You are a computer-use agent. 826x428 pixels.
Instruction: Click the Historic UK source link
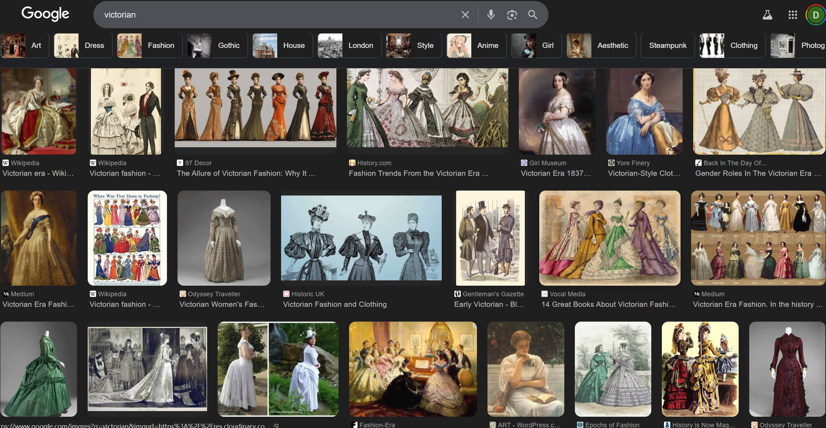pyautogui.click(x=307, y=294)
